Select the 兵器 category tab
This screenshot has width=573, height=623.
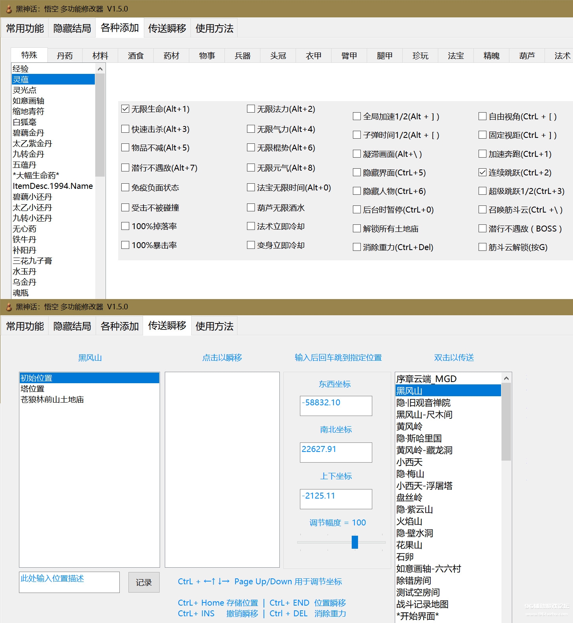tap(243, 56)
